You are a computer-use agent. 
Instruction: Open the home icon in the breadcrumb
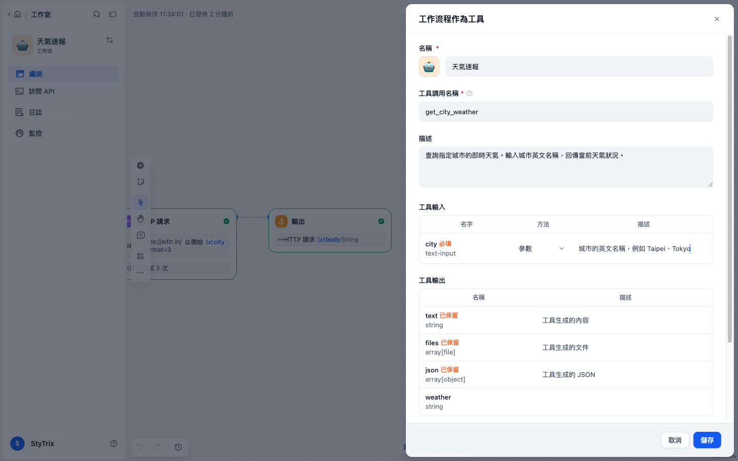point(17,14)
